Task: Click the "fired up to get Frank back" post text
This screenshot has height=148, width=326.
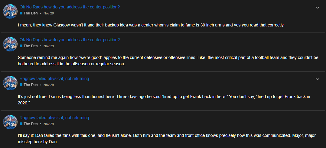Action: pyautogui.click(x=166, y=99)
